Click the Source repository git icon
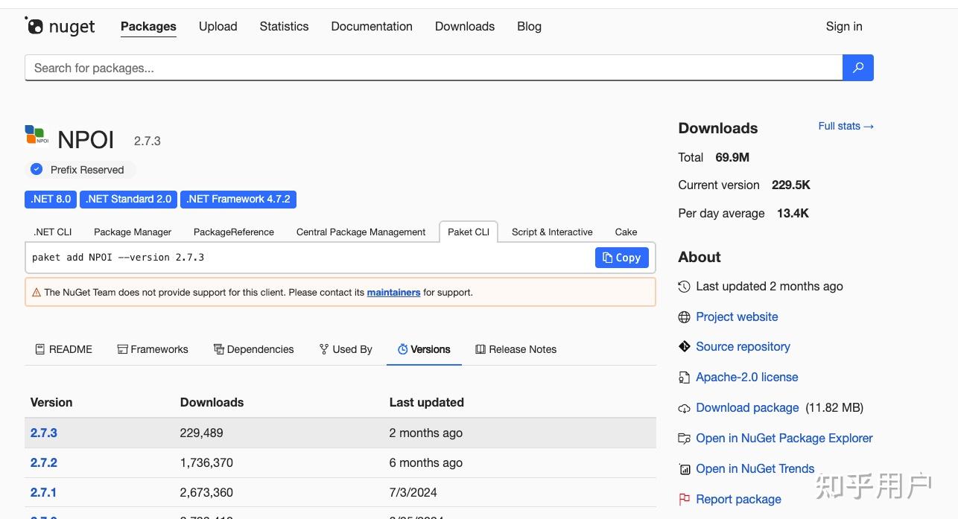Viewport: 958px width, 519px height. coord(684,347)
